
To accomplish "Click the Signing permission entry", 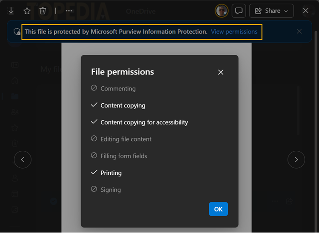I will [x=106, y=190].
